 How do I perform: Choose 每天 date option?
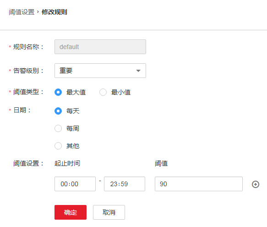click(58, 111)
